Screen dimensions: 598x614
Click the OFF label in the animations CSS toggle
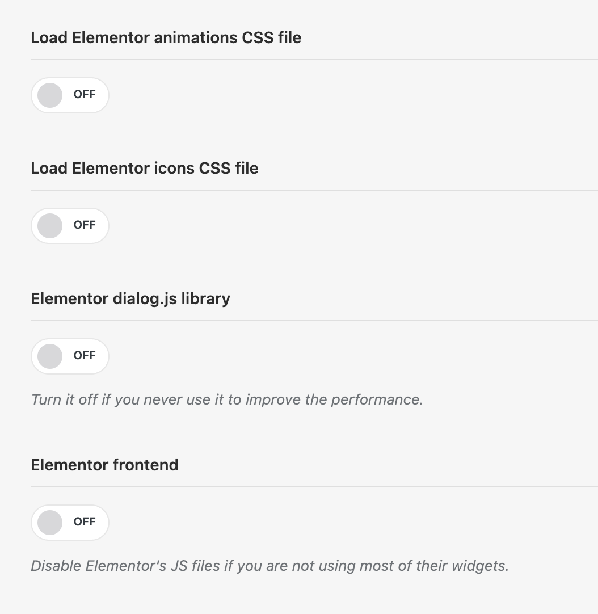[x=85, y=95]
